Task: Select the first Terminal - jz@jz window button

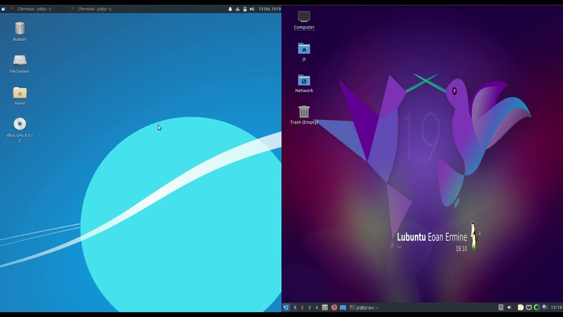Action: point(31,9)
